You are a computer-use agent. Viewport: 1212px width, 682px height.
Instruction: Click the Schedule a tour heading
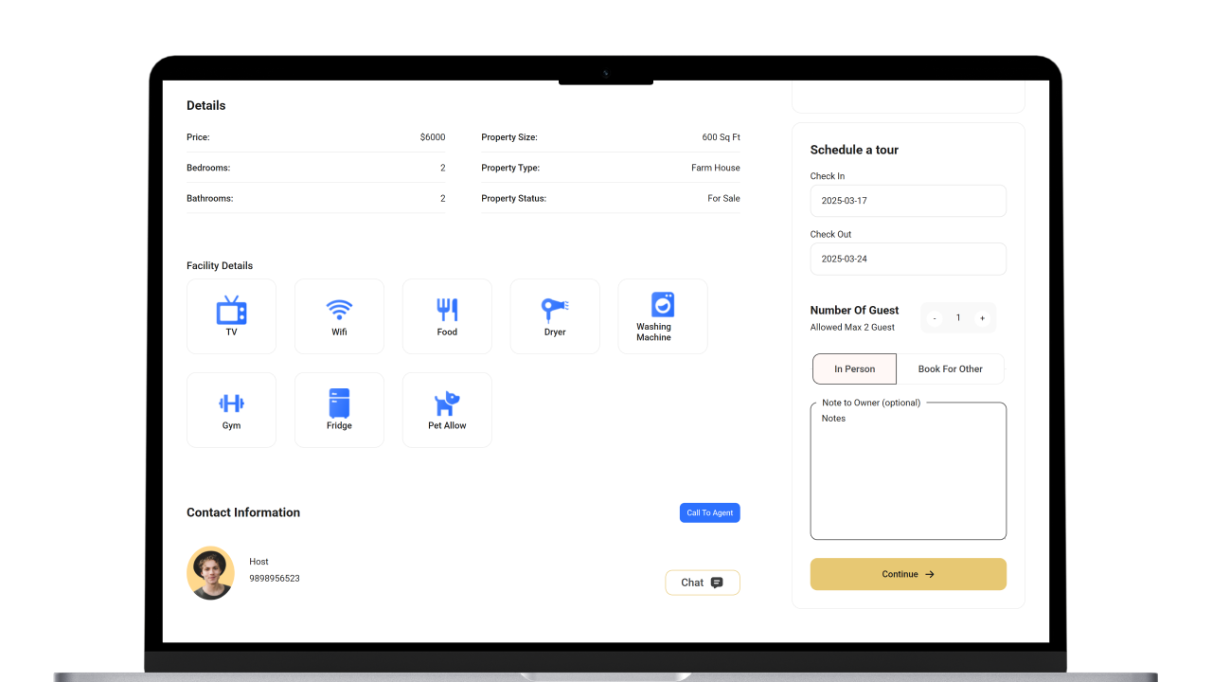click(x=854, y=150)
